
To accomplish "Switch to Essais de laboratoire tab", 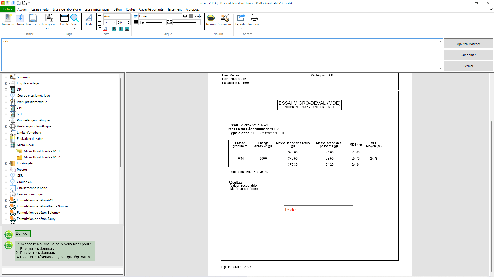I will tap(67, 9).
